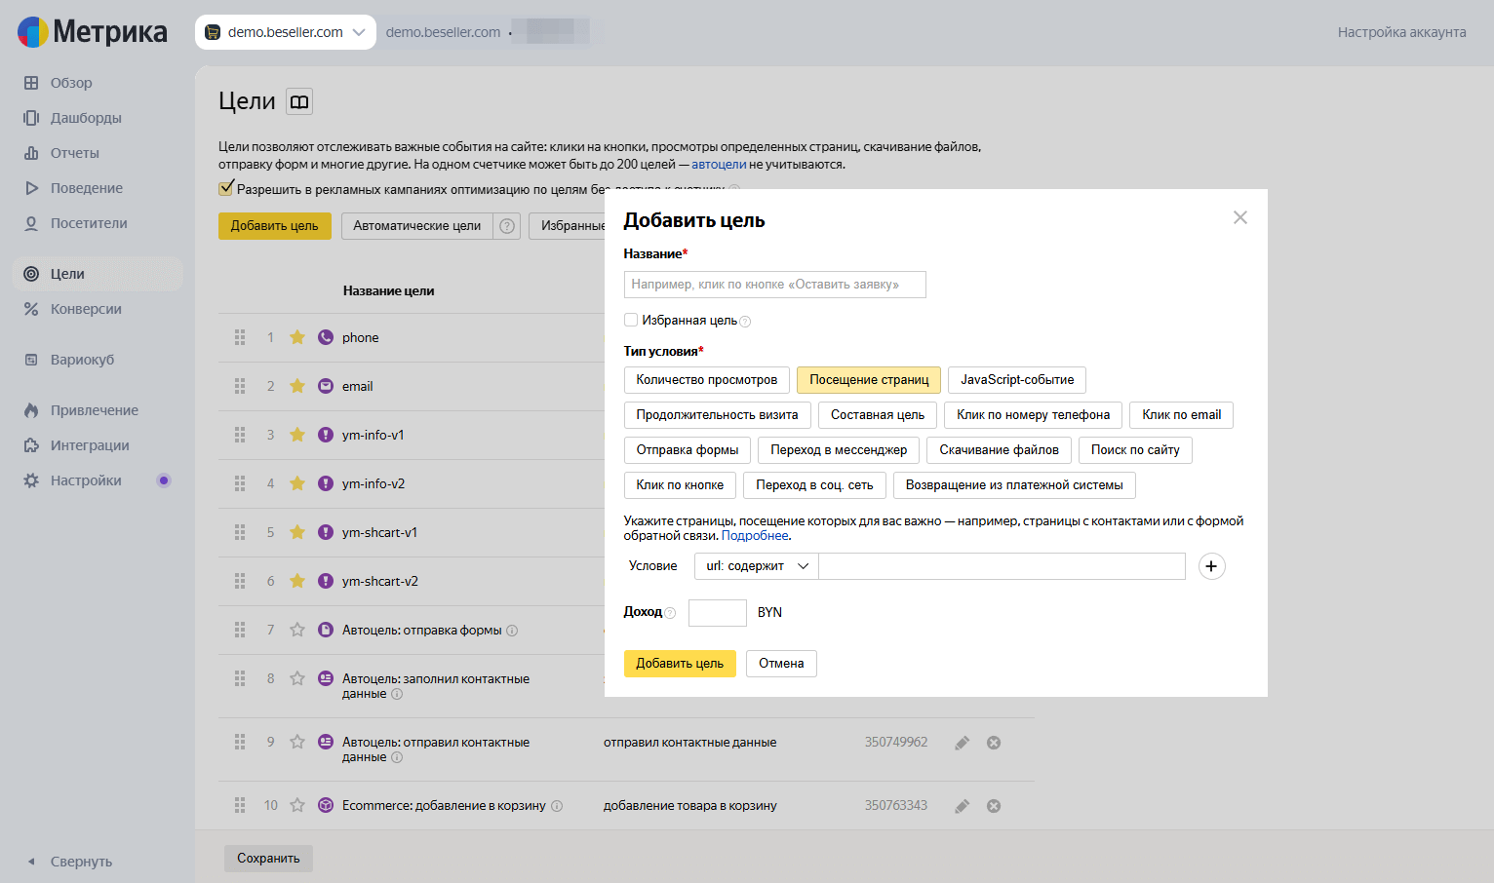Open the url: содержит condition dropdown
This screenshot has width=1494, height=883.
[757, 566]
